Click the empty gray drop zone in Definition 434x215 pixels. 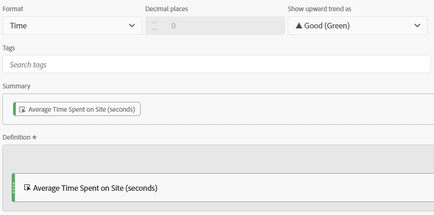[219, 159]
